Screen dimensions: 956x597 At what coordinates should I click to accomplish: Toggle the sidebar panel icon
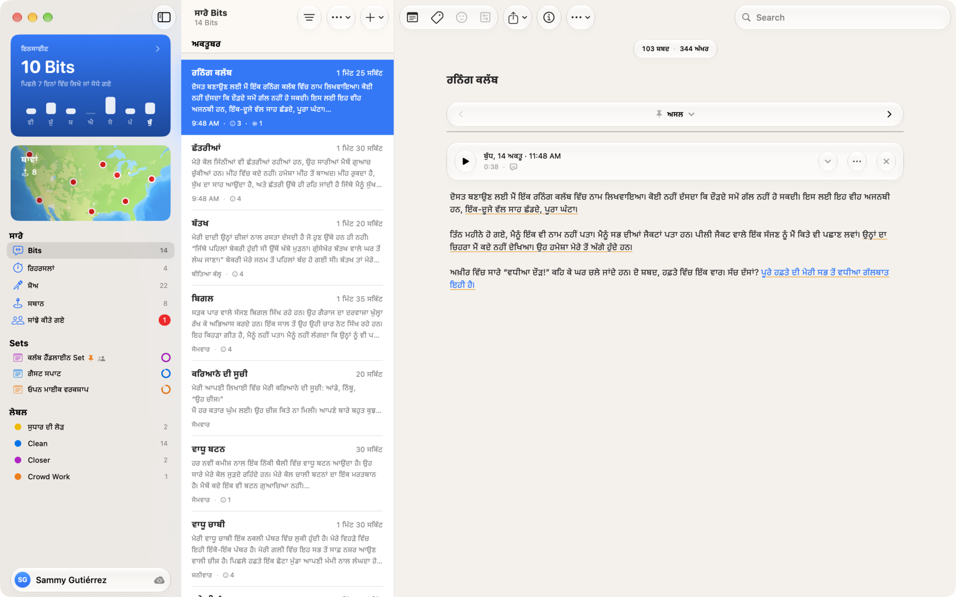pyautogui.click(x=164, y=18)
